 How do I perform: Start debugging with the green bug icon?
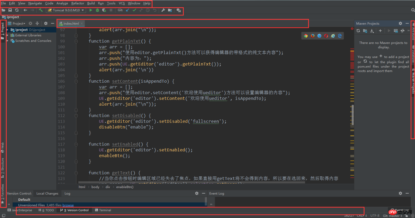97,10
